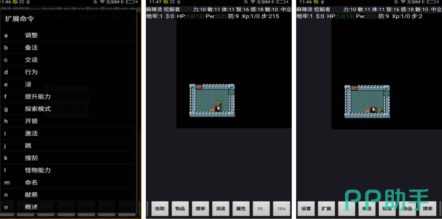Tap the 提升能力 command entry

[x=38, y=96]
